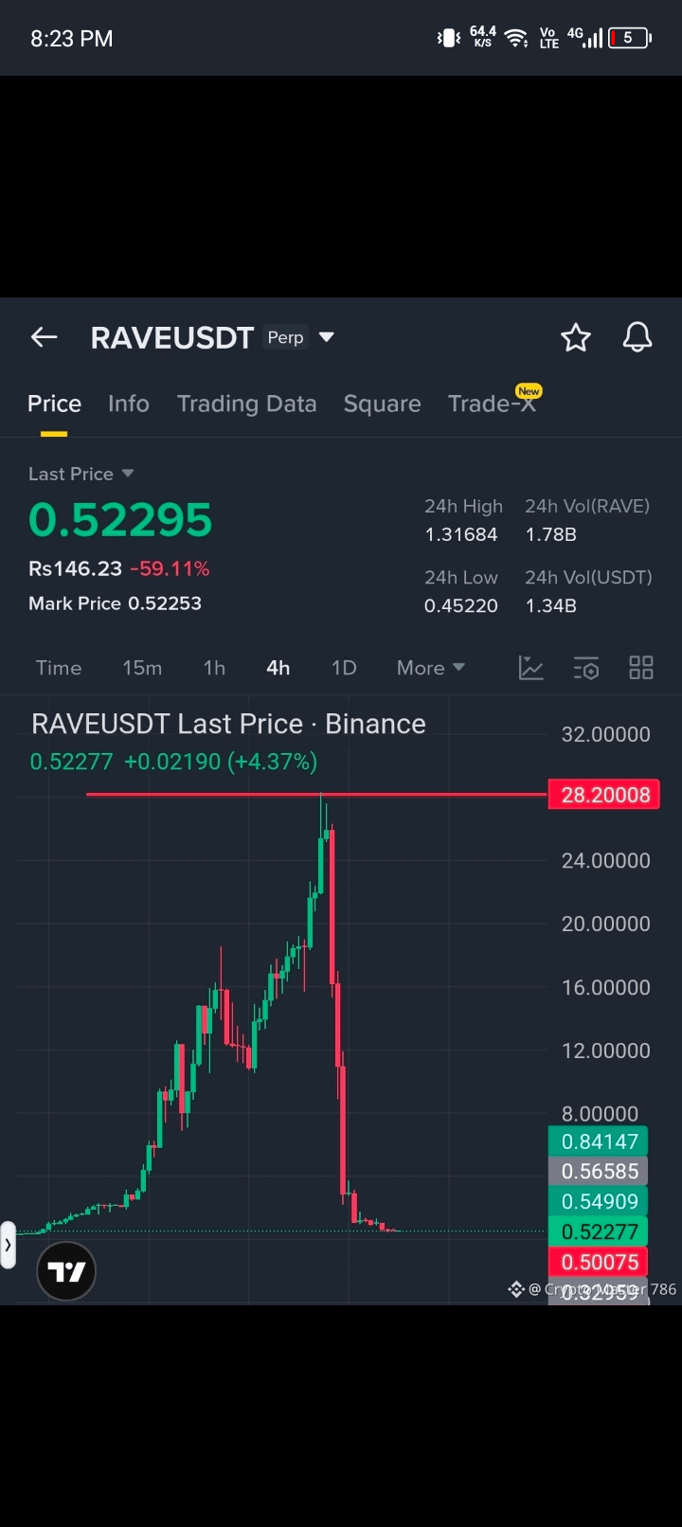Tap the Perp contract label

click(x=285, y=337)
